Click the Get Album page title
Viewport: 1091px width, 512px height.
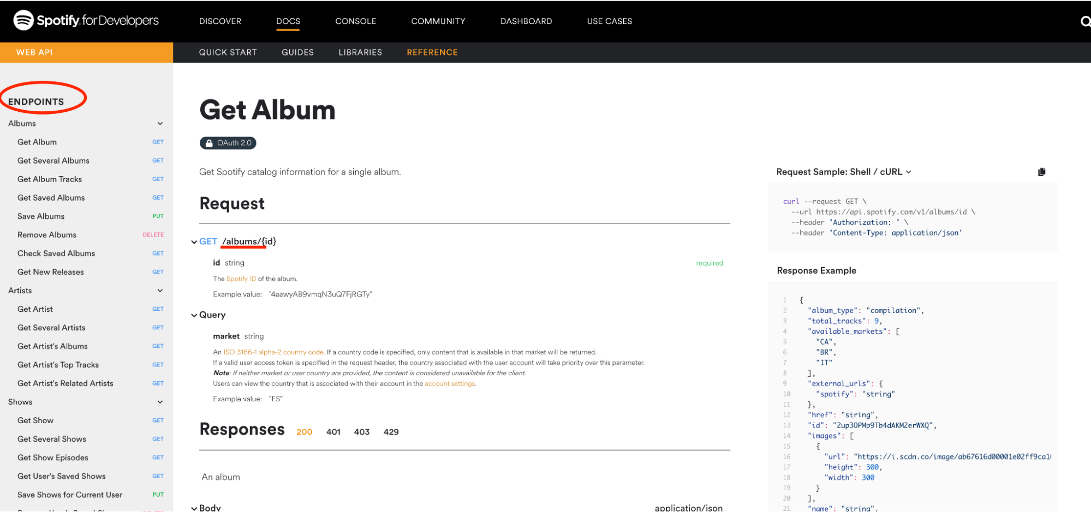[x=267, y=110]
